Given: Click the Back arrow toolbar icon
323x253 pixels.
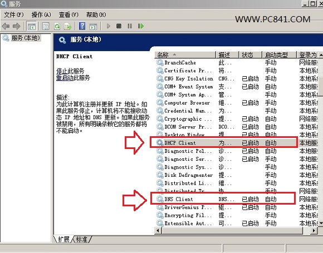Looking at the screenshot, I should (6, 26).
